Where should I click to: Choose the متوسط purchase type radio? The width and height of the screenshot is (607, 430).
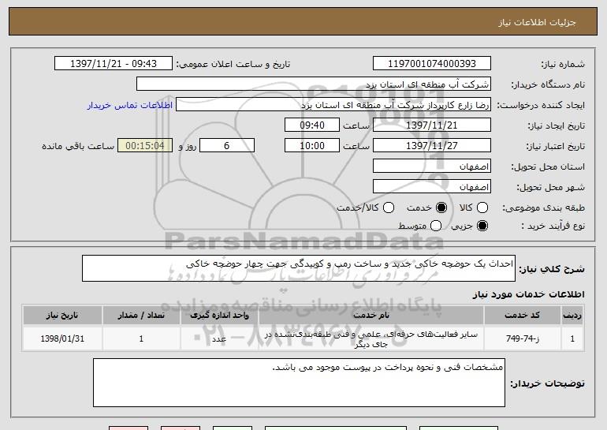point(436,226)
